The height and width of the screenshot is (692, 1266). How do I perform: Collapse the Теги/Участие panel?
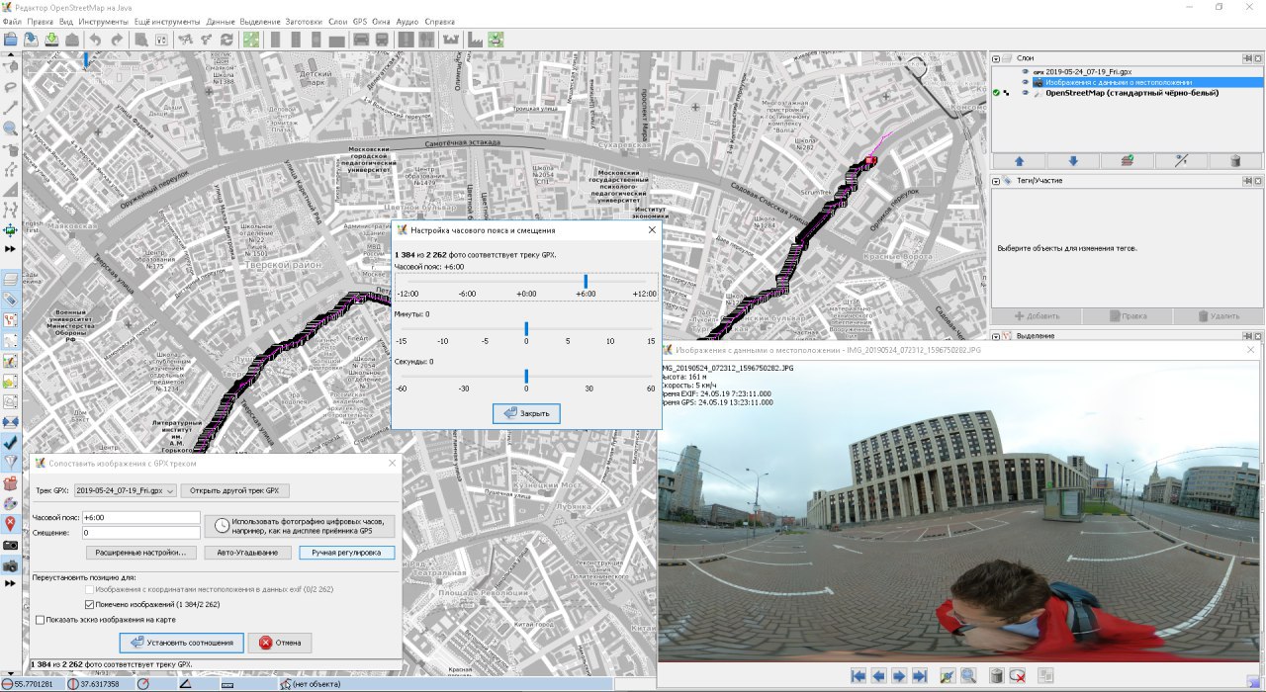pyautogui.click(x=996, y=181)
